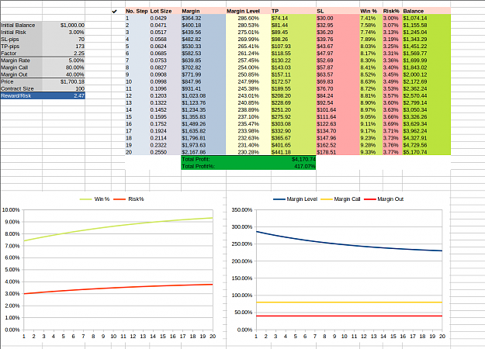485x349 pixels.
Task: Select margin cell $2,167.86
Action: point(203,152)
